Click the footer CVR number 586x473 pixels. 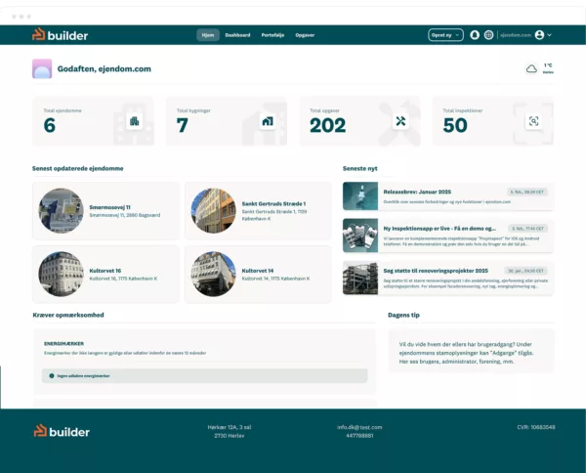[x=536, y=427]
